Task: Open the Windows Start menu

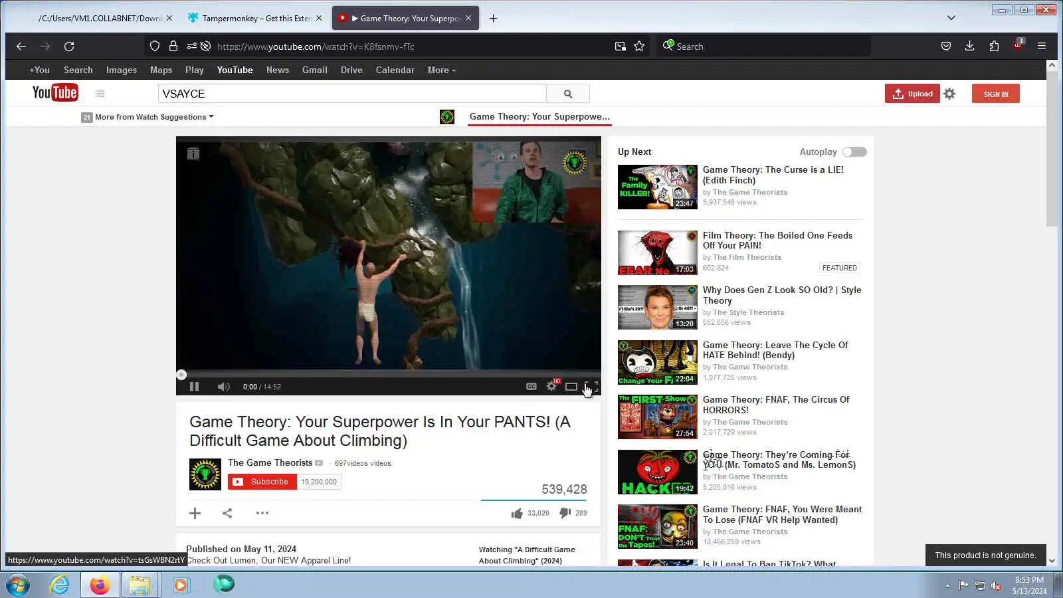Action: 18,585
